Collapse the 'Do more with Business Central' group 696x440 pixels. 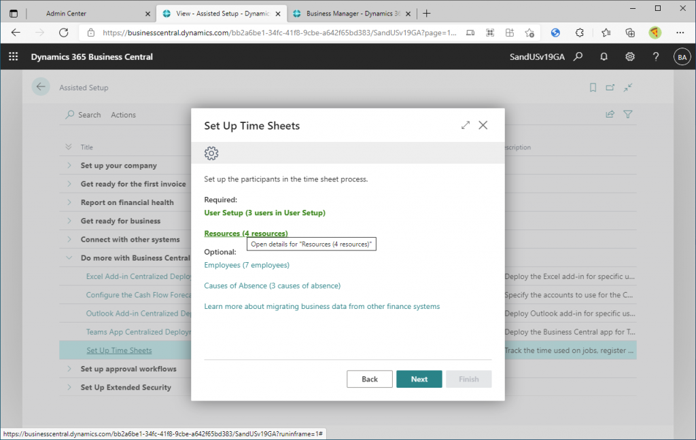(69, 258)
